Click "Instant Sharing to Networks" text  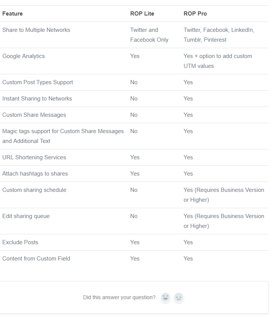[x=37, y=99]
